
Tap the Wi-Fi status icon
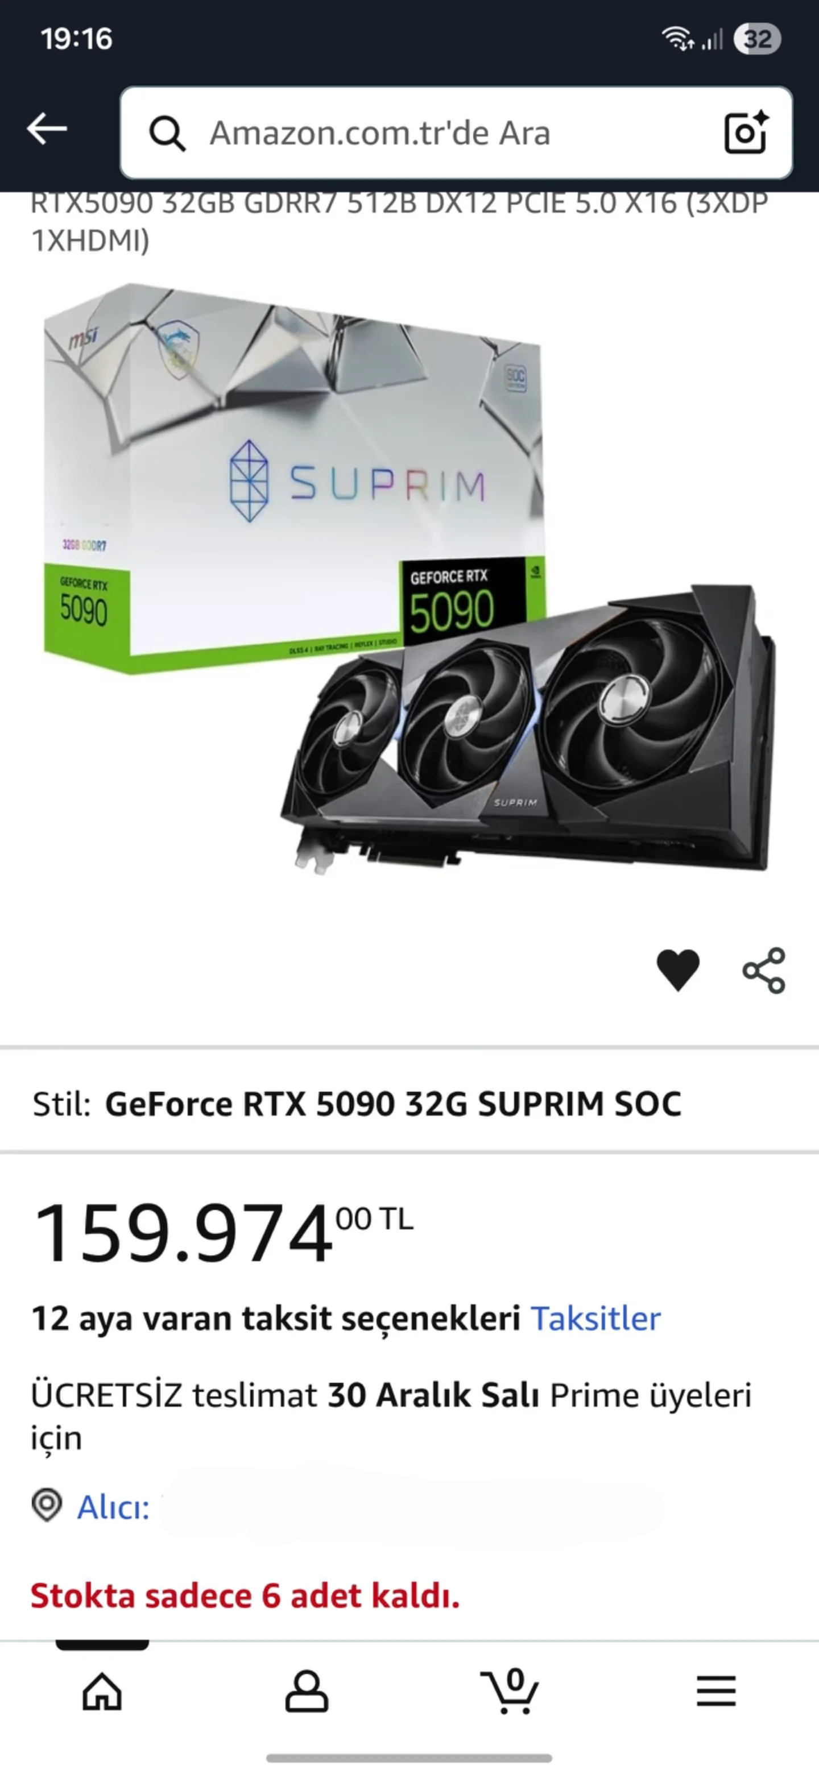678,39
